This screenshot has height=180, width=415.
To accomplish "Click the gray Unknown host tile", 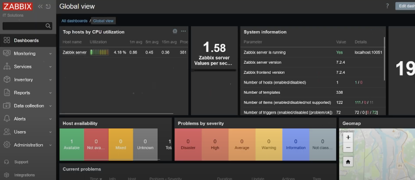I will coord(145,144).
